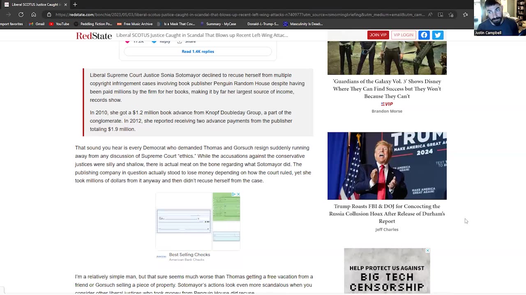Like the embedded tweet heart icon
Screen dimensions: 526x295
pyautogui.click(x=127, y=42)
